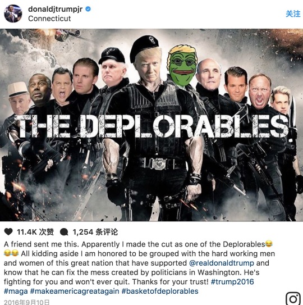The height and width of the screenshot is (305, 303).
Task: Browse the #maga hashtag
Action: coord(16,291)
